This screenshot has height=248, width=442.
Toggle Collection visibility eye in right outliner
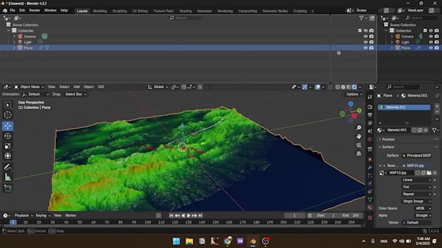tap(431, 30)
